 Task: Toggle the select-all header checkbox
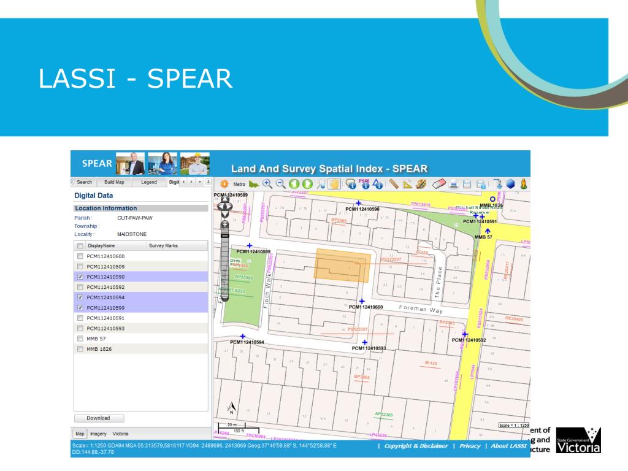(x=80, y=245)
